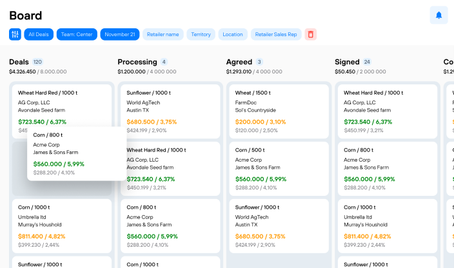This screenshot has width=454, height=268.
Task: Open Wheat Hard Red card in Signed column
Action: point(388,111)
